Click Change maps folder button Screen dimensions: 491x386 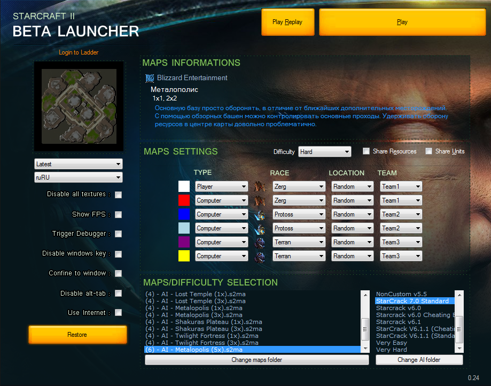point(257,360)
